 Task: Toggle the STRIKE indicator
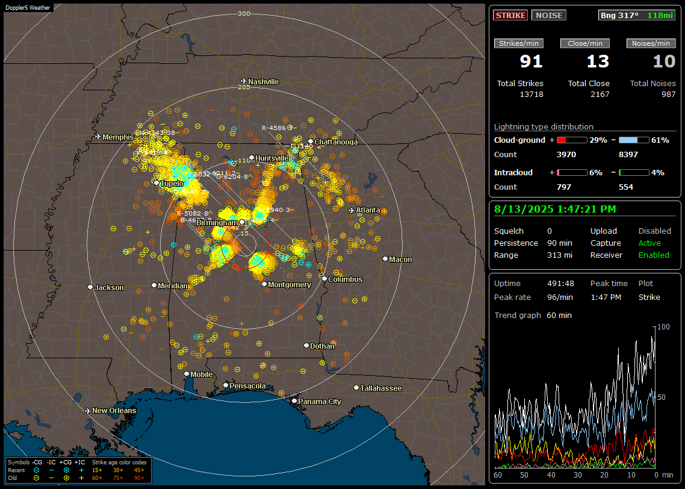pos(510,15)
